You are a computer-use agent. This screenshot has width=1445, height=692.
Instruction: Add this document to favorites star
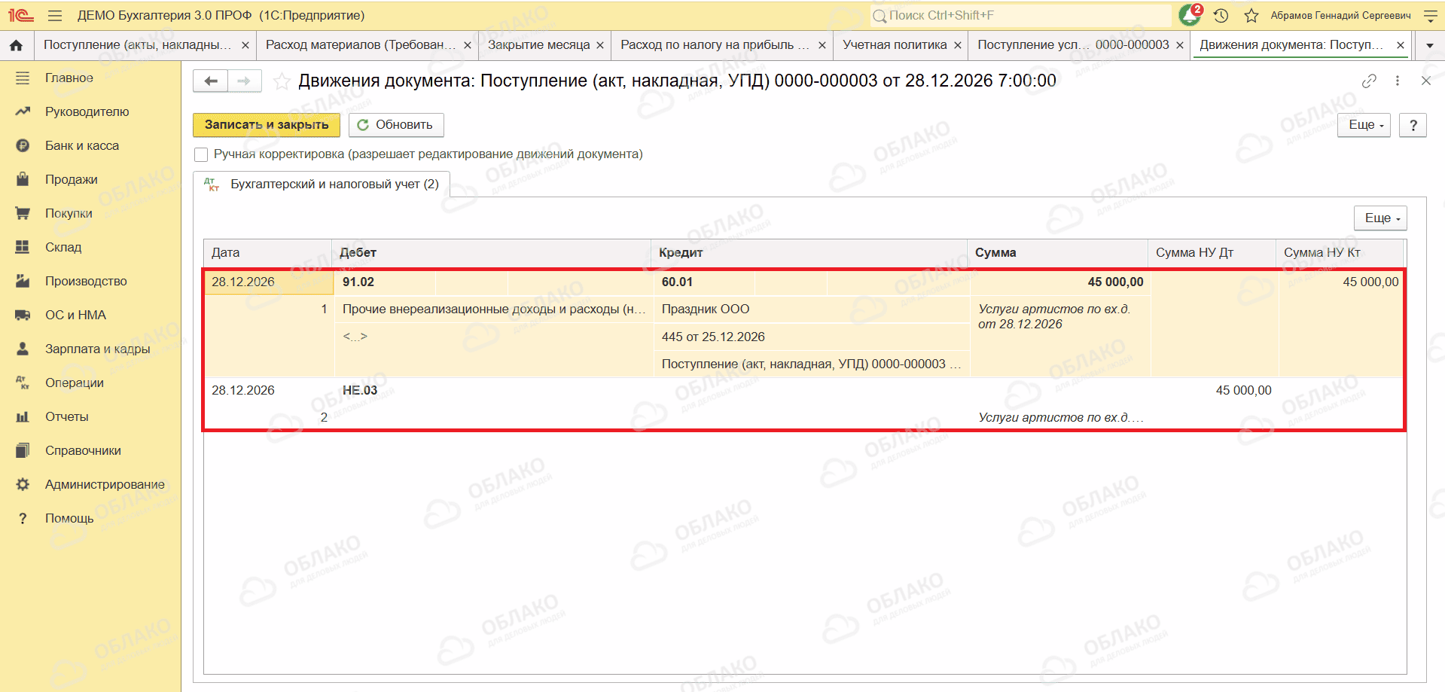[282, 81]
